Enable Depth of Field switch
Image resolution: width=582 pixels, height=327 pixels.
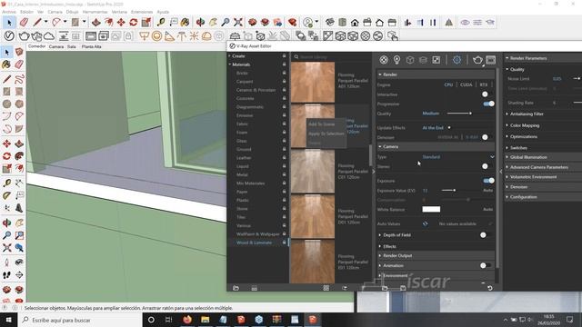tap(486, 234)
